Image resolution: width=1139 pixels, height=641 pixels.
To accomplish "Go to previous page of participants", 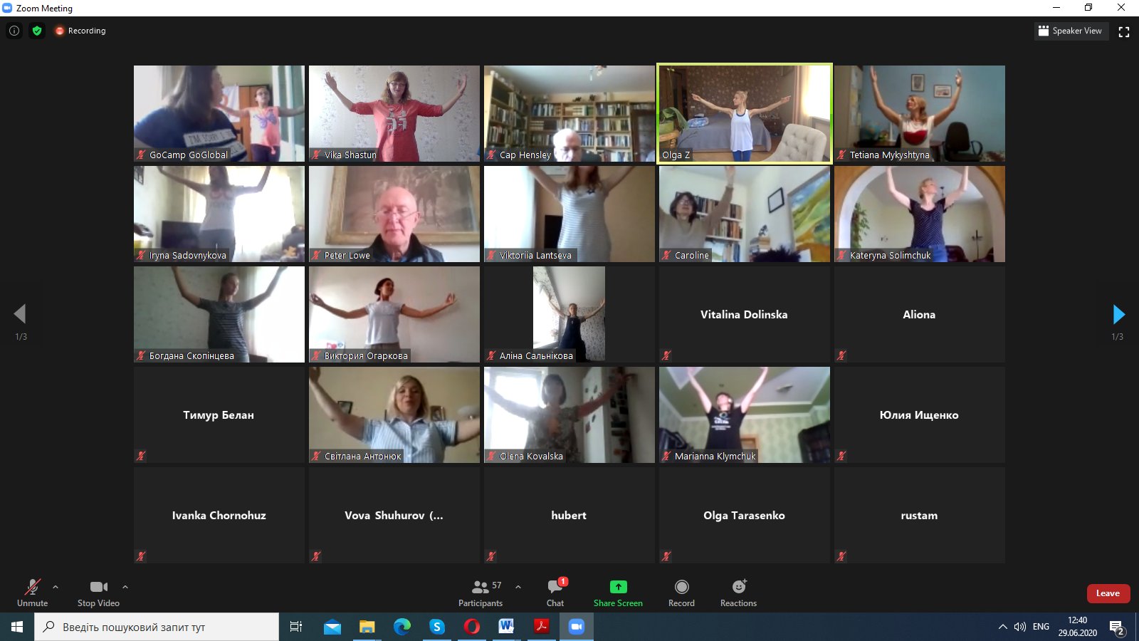I will coord(20,314).
